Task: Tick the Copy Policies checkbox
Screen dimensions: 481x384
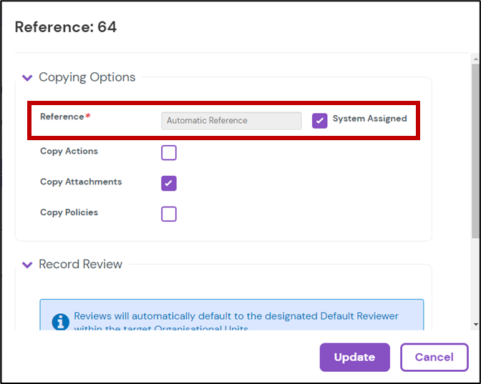Action: [x=169, y=214]
